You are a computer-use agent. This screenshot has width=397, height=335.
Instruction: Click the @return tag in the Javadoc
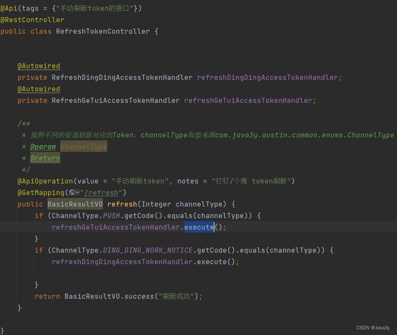point(45,158)
